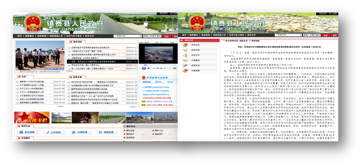The width and height of the screenshot is (363, 166).
Task: Open 政府采购 icon in right page sidebar
Action: [x=185, y=50]
